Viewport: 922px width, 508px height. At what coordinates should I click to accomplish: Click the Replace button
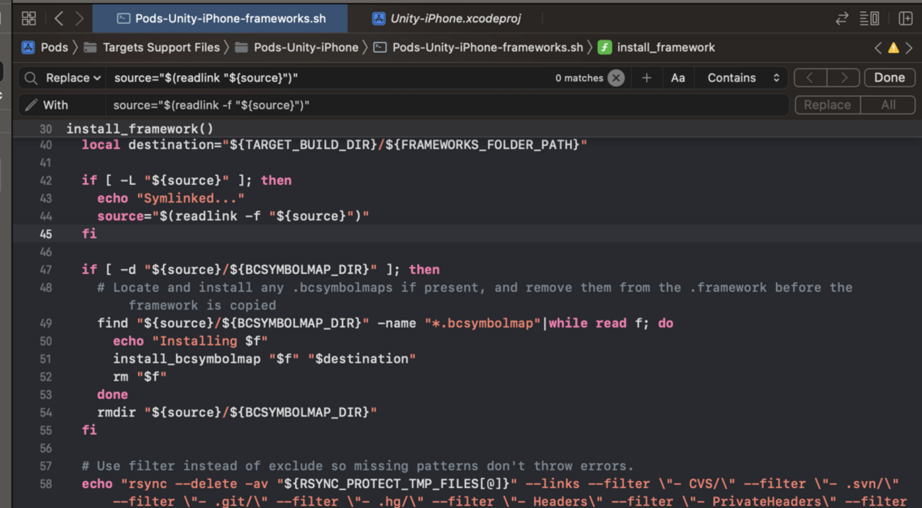click(827, 105)
